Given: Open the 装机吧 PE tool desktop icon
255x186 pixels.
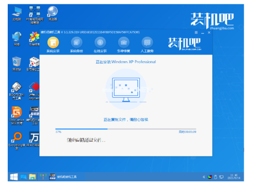Looking at the screenshot, I should (33, 116).
